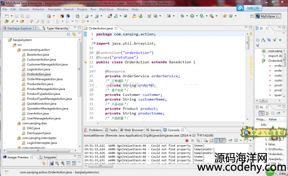Click the yellow Back navigation arrow
Viewport: 288px width, 176px height.
coord(83,21)
